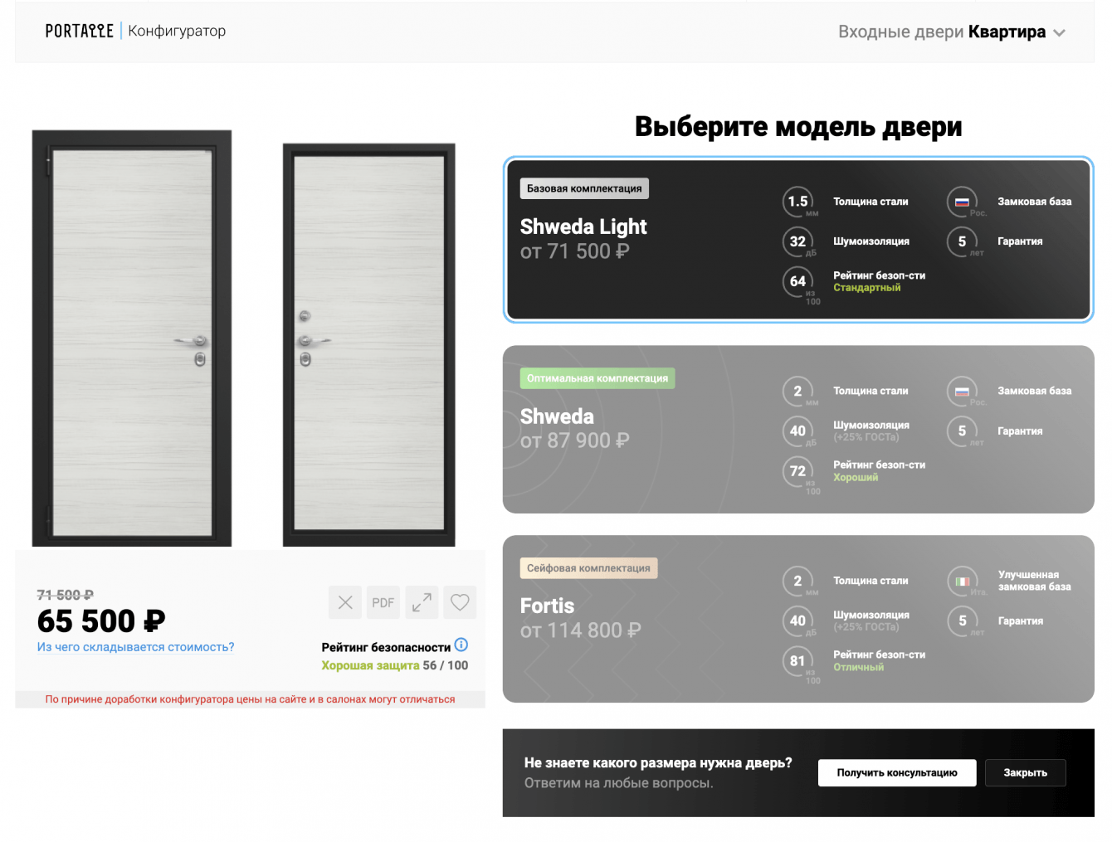Click Fortis Italian flag lock base icon
Viewport: 1112px width, 842px height.
[962, 581]
